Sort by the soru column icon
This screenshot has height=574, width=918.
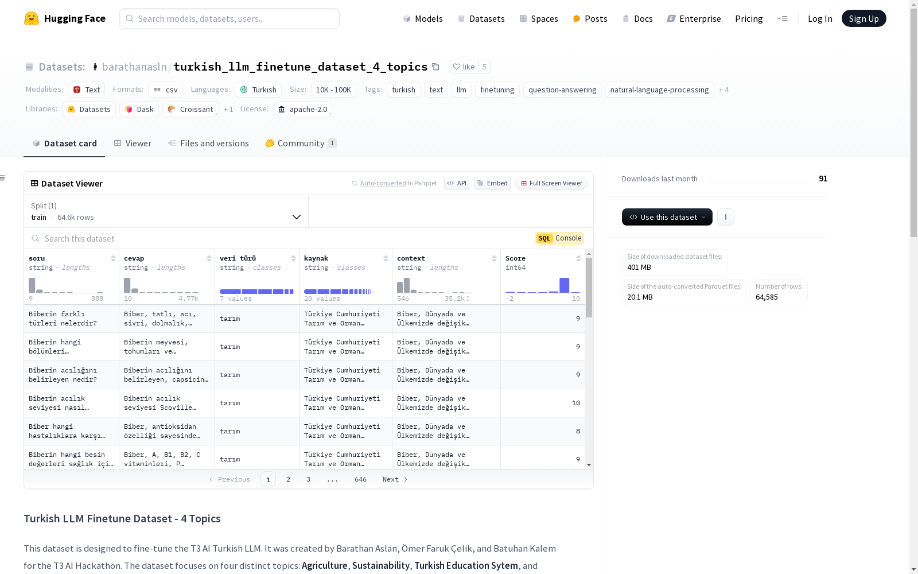[x=113, y=258]
